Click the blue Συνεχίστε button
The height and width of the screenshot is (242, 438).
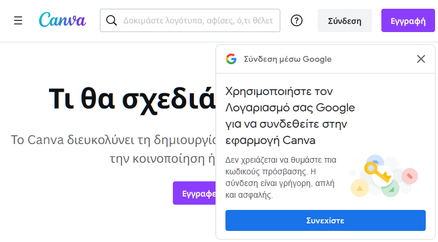coord(325,220)
